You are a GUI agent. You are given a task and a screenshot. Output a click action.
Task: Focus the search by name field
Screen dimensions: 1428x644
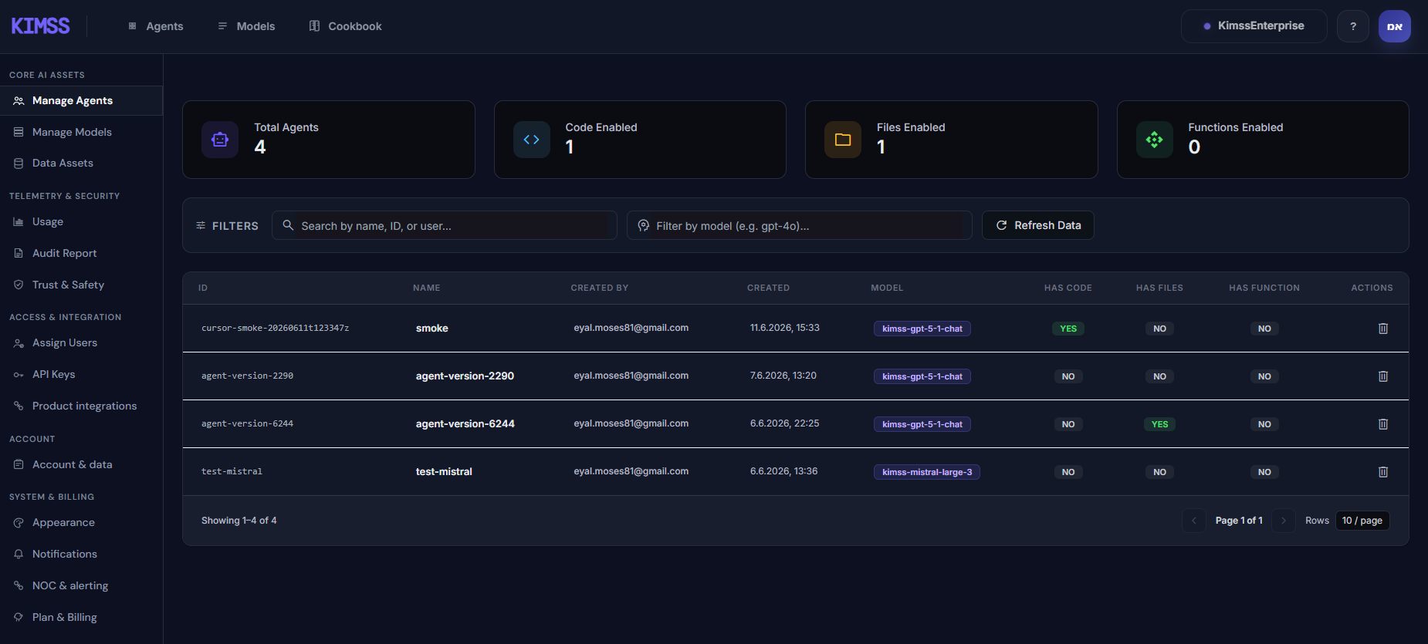pyautogui.click(x=444, y=225)
